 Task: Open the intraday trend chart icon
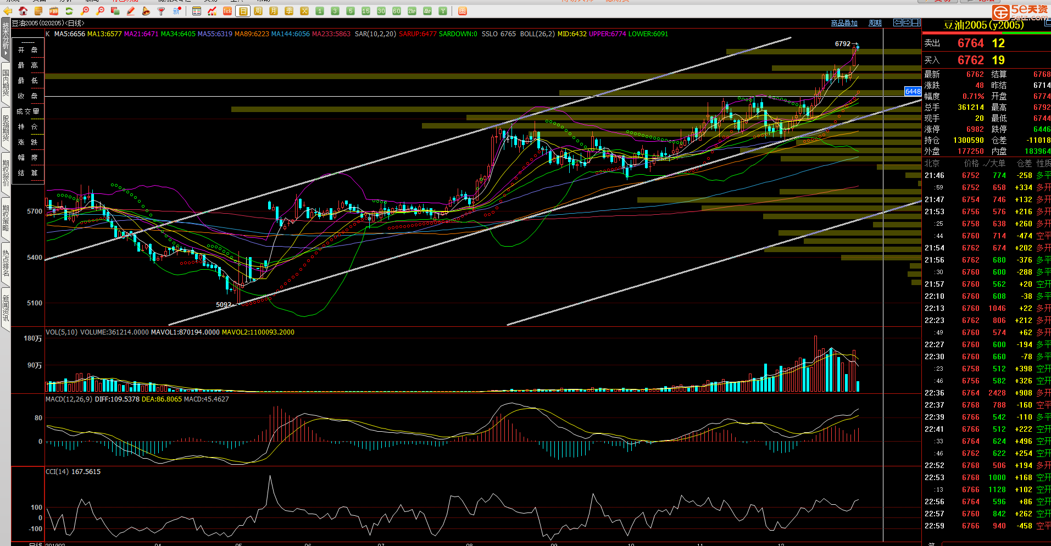[212, 11]
